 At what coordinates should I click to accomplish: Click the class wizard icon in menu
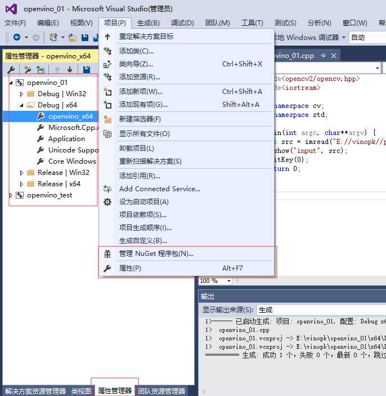click(107, 64)
